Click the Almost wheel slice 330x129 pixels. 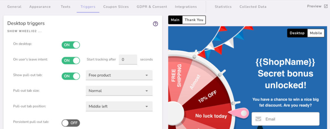coord(195,82)
